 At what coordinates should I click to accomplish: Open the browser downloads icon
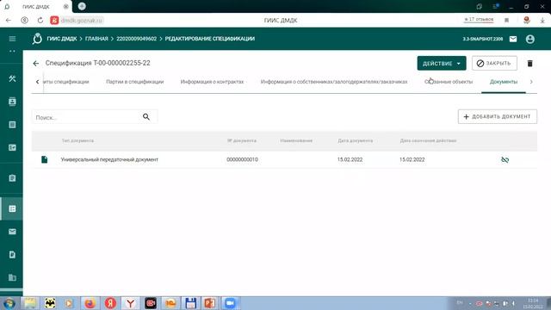[x=542, y=21]
